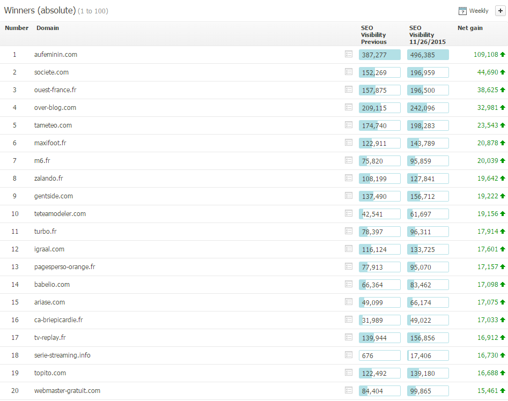Open the over-blog.com domain link
Viewport: 508px width, 401px height.
(55, 107)
